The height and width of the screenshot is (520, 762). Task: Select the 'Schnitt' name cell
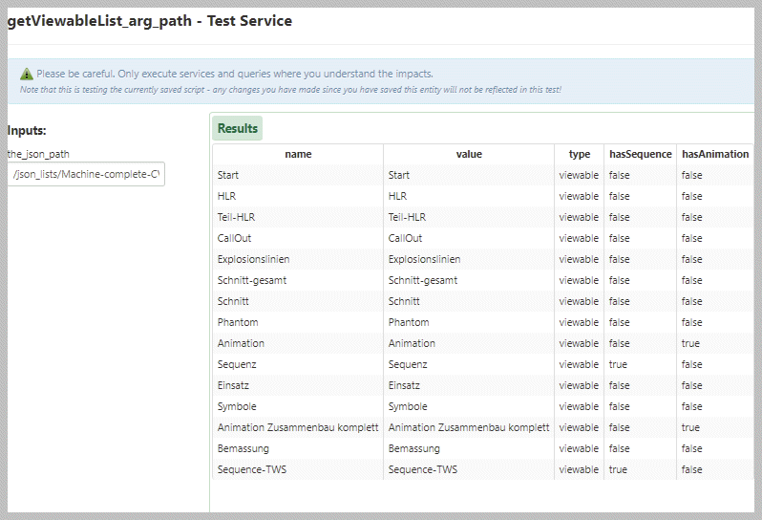[298, 301]
